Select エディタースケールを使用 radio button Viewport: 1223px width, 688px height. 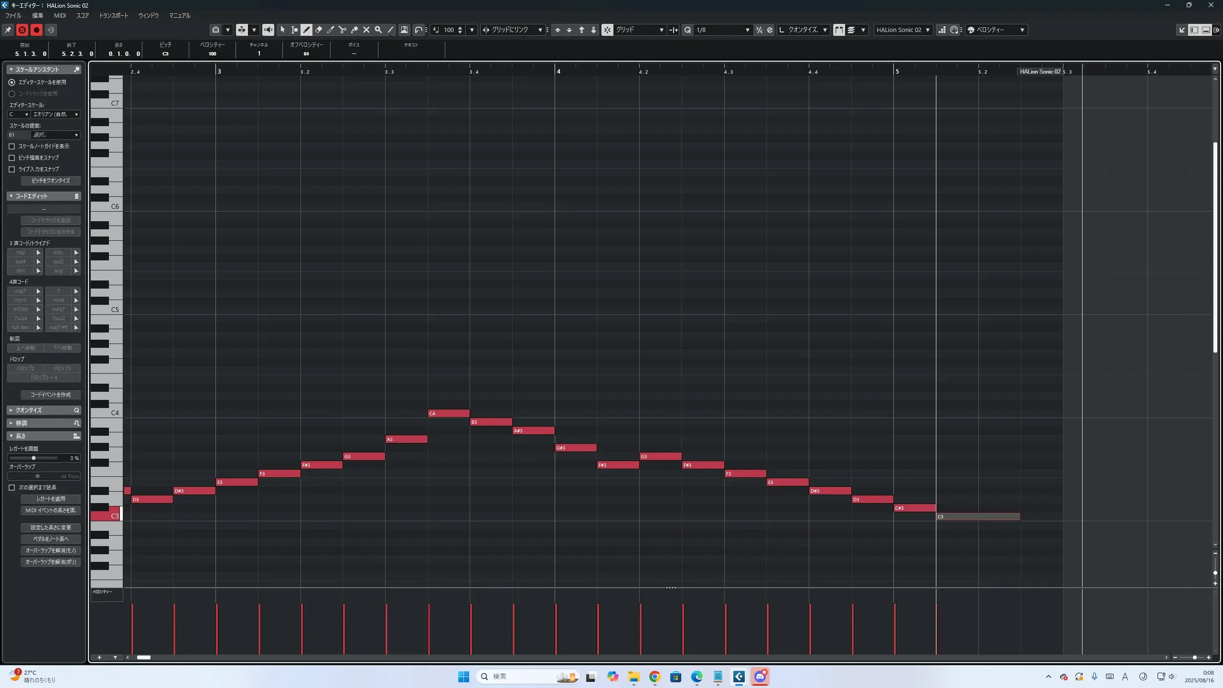[12, 82]
